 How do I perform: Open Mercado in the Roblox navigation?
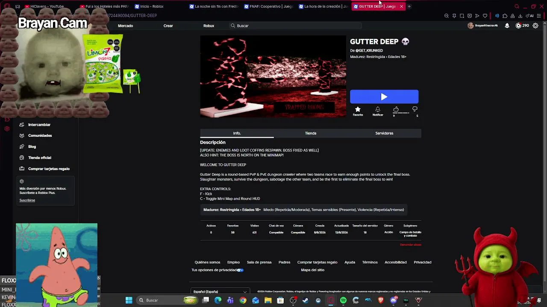125,26
